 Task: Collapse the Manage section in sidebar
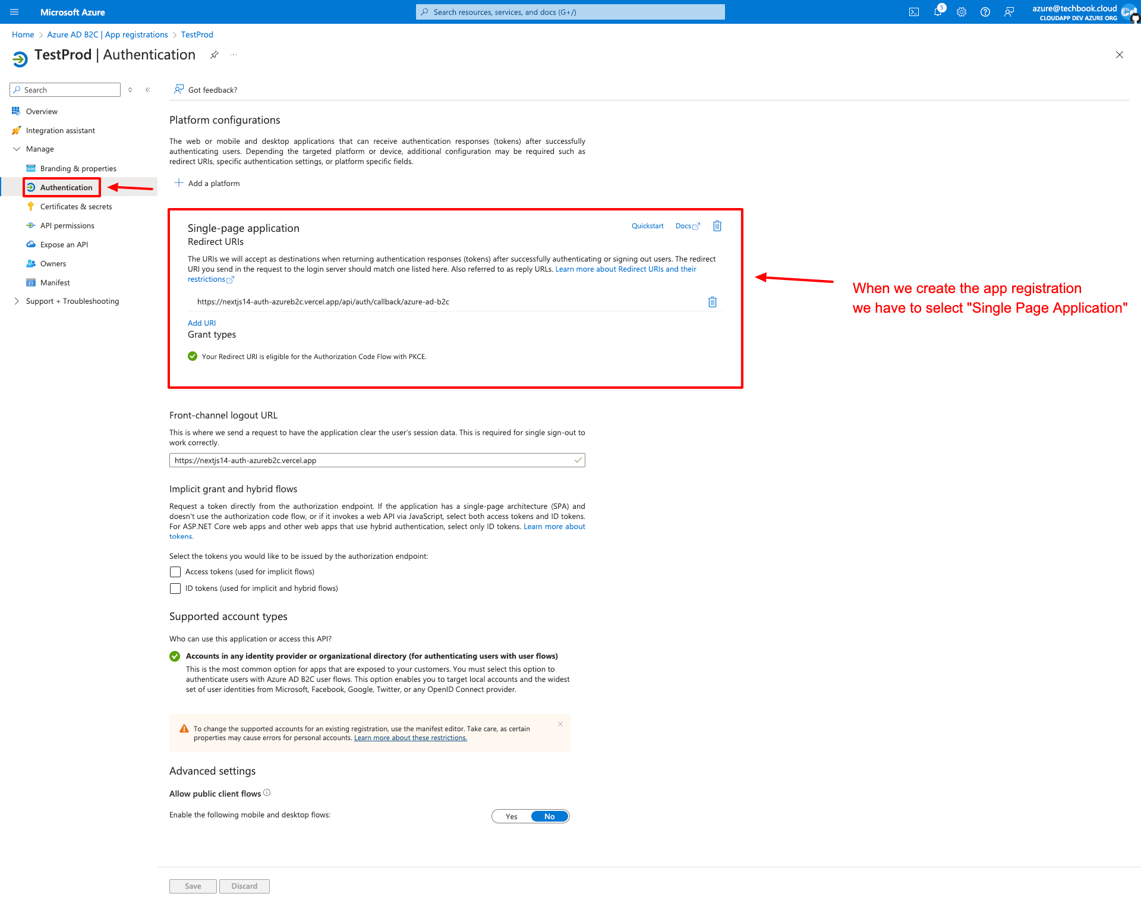coord(17,149)
